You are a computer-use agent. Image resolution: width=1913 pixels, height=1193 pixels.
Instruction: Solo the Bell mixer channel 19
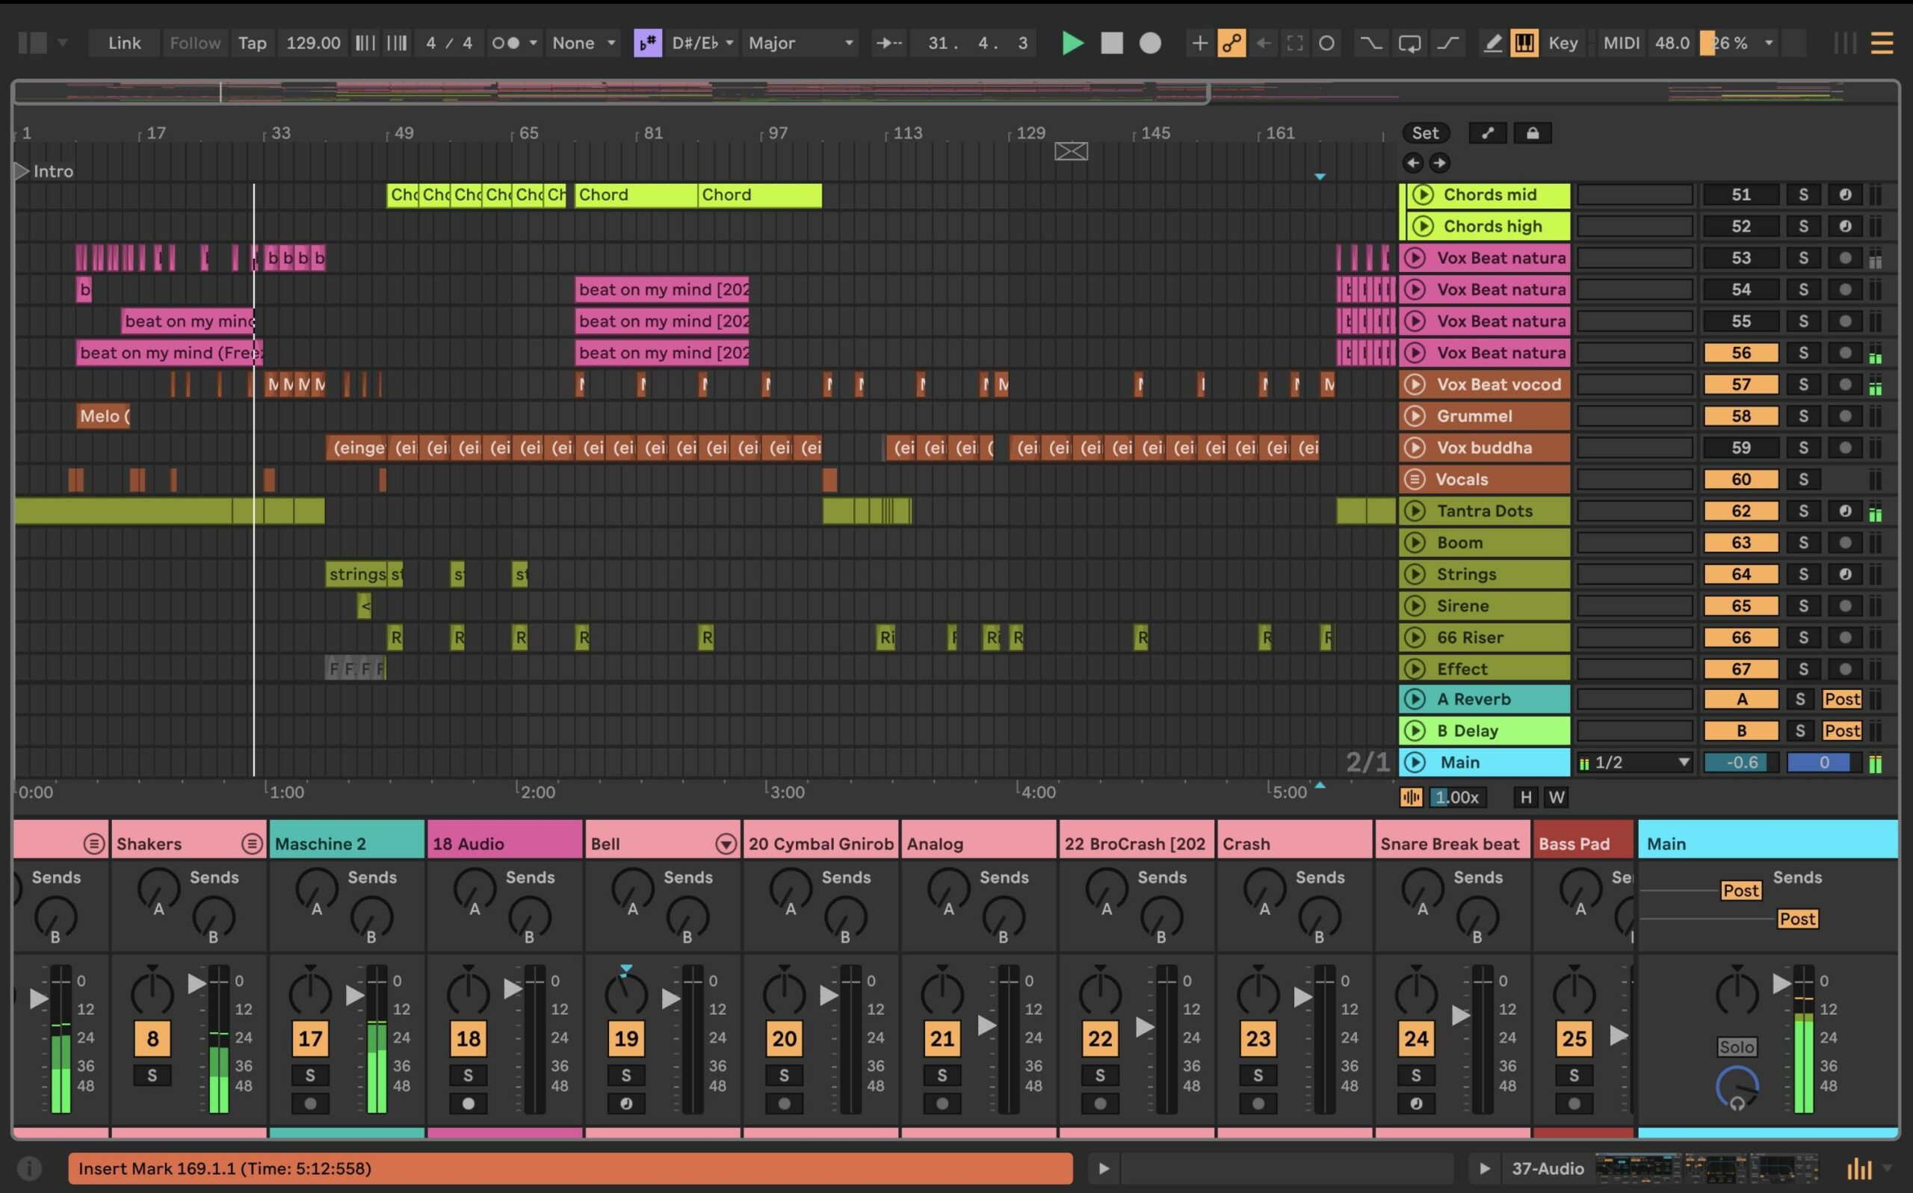[626, 1075]
